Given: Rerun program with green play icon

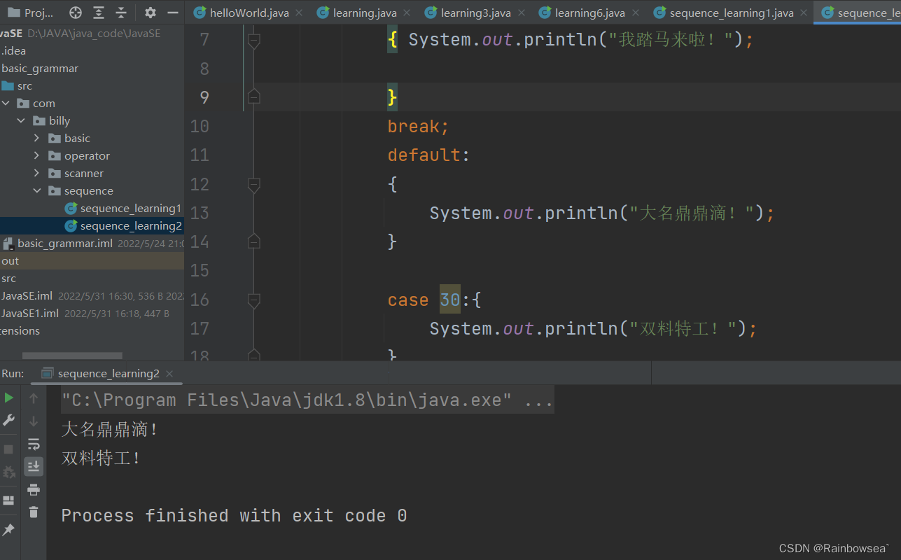Looking at the screenshot, I should [8, 398].
